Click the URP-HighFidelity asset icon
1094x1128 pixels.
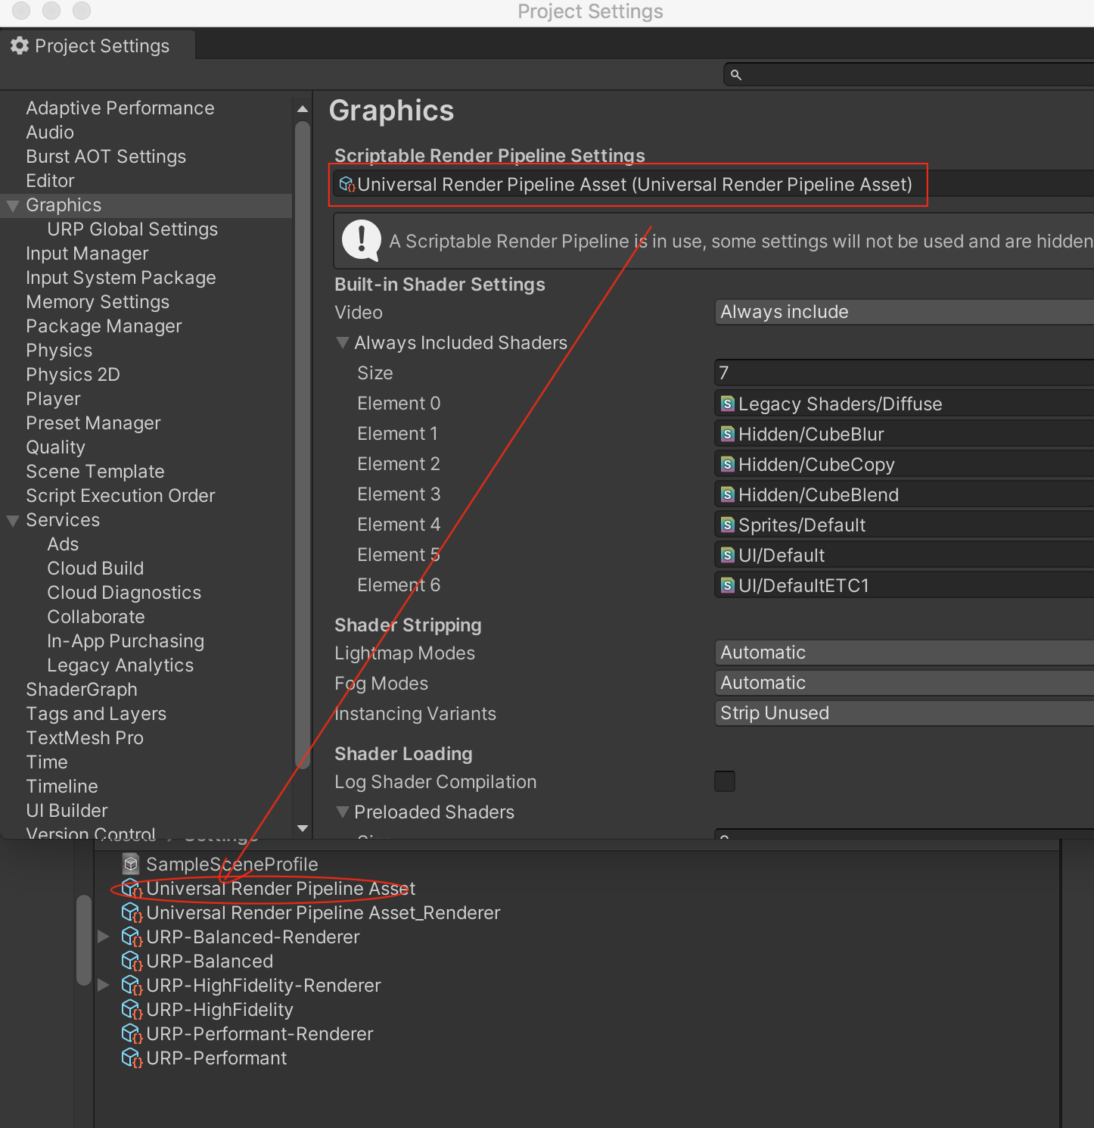(132, 1010)
